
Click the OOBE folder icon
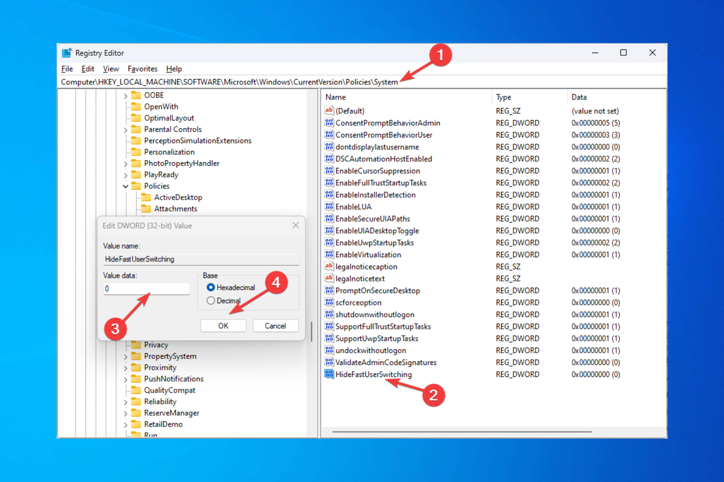click(136, 95)
